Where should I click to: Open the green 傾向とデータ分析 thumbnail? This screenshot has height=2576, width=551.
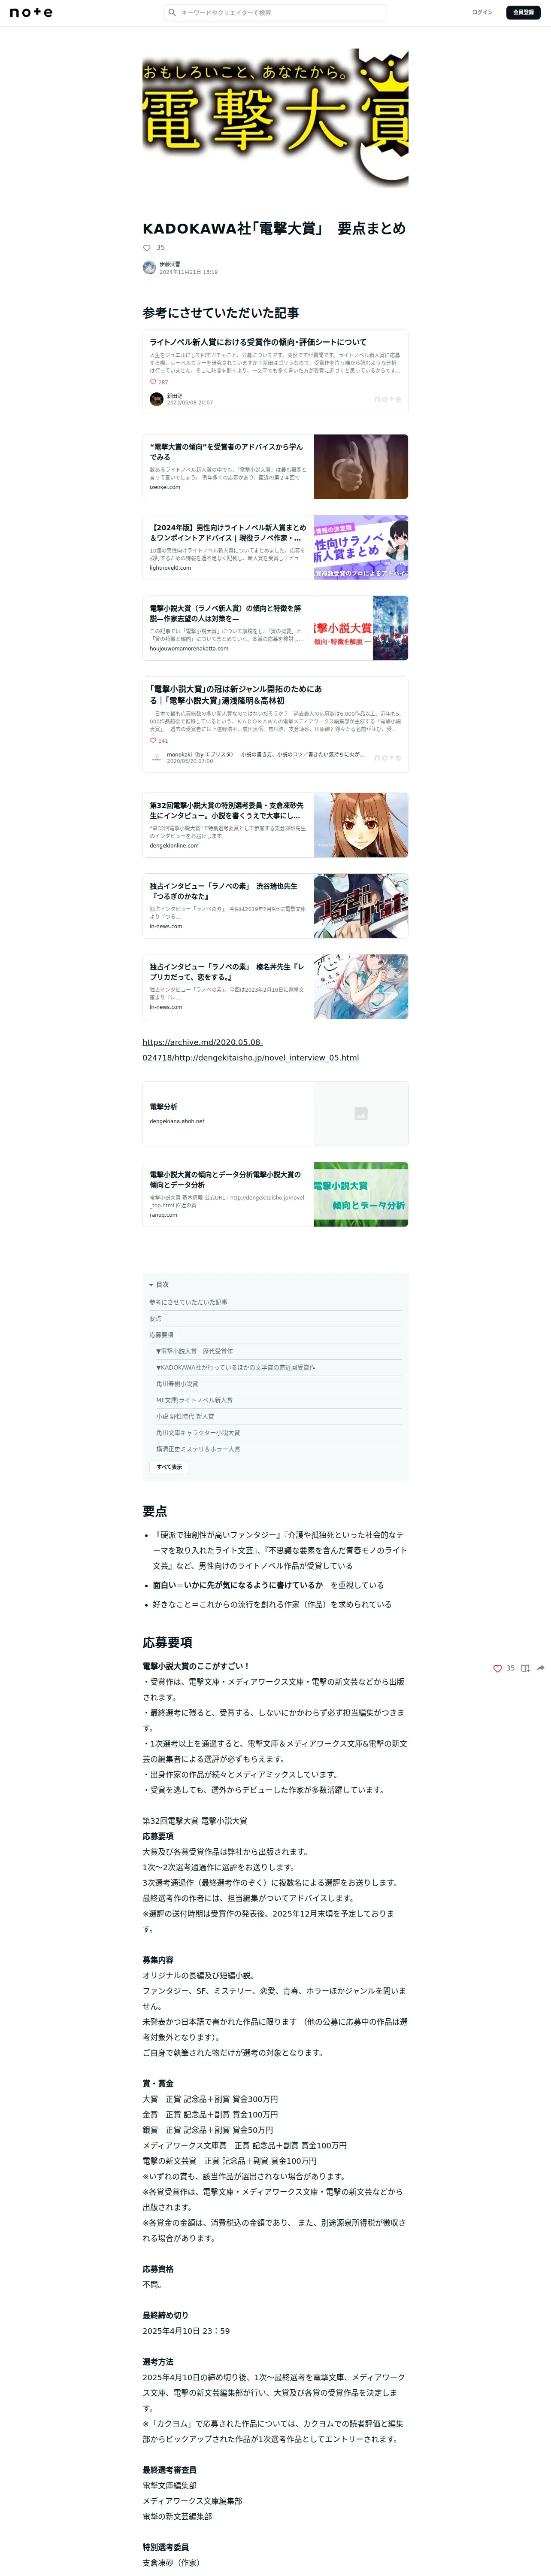tap(361, 1194)
